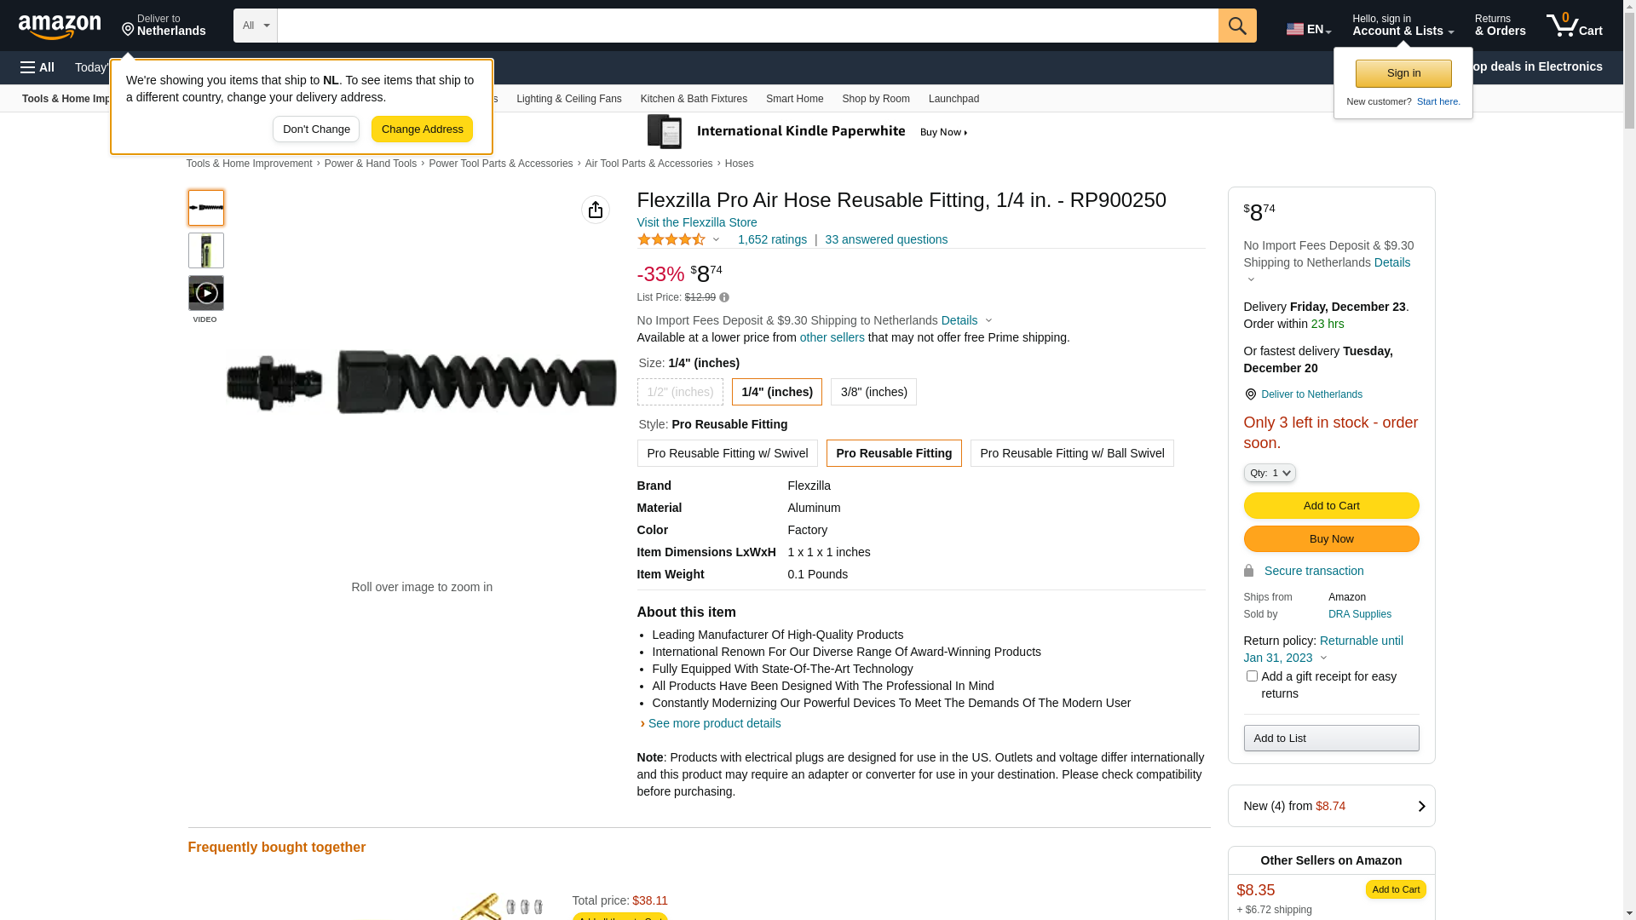
Task: Click the Amazon logo
Action: point(60,26)
